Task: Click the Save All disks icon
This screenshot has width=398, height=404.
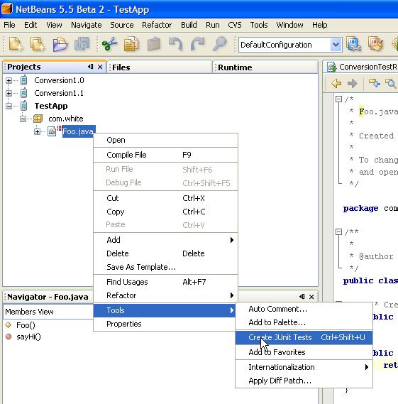Action: pos(82,44)
